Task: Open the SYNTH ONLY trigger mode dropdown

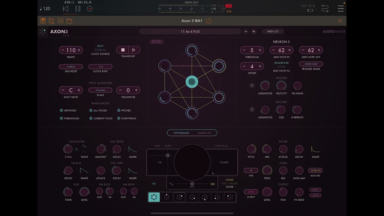Action: click(311, 64)
